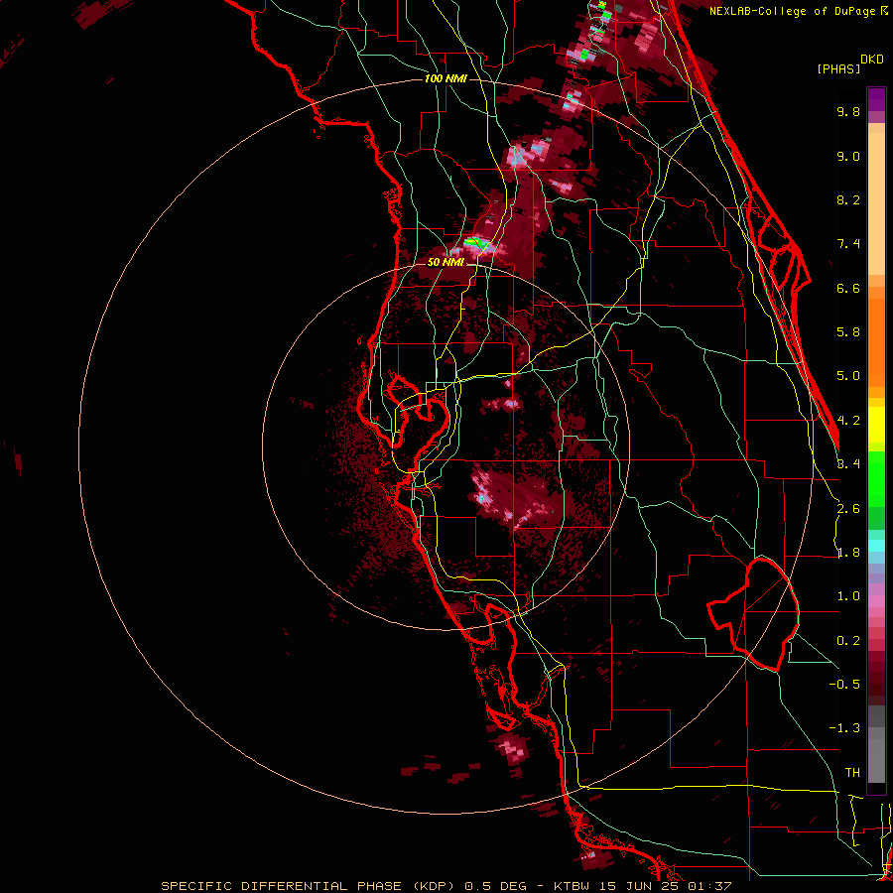This screenshot has width=893, height=893.
Task: Select the bright green band on the color bar
Action: pyautogui.click(x=876, y=479)
